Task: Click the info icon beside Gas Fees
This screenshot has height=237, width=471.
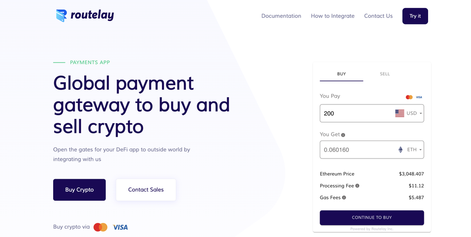Action: click(344, 197)
